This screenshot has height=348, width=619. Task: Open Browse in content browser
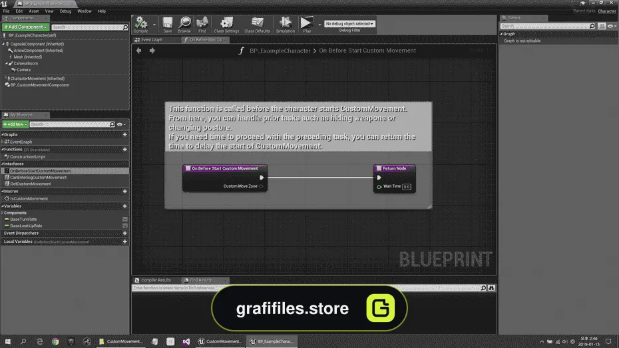point(184,25)
